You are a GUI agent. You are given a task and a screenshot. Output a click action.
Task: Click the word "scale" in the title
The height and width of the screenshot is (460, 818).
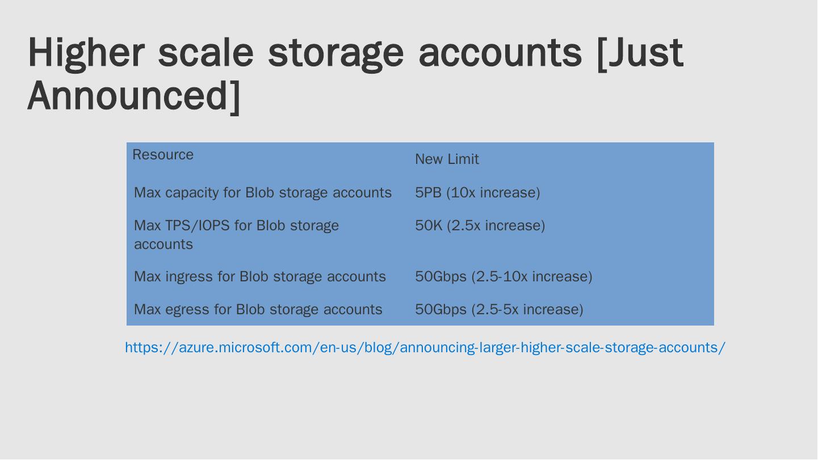(205, 52)
